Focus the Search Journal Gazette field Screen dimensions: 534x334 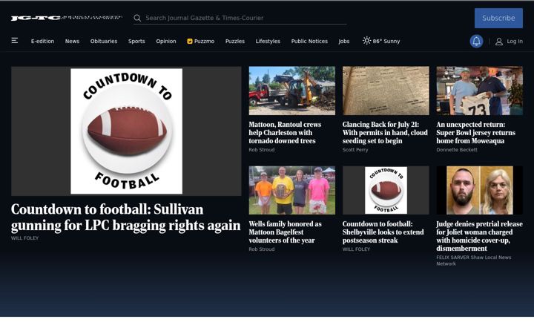pos(240,18)
